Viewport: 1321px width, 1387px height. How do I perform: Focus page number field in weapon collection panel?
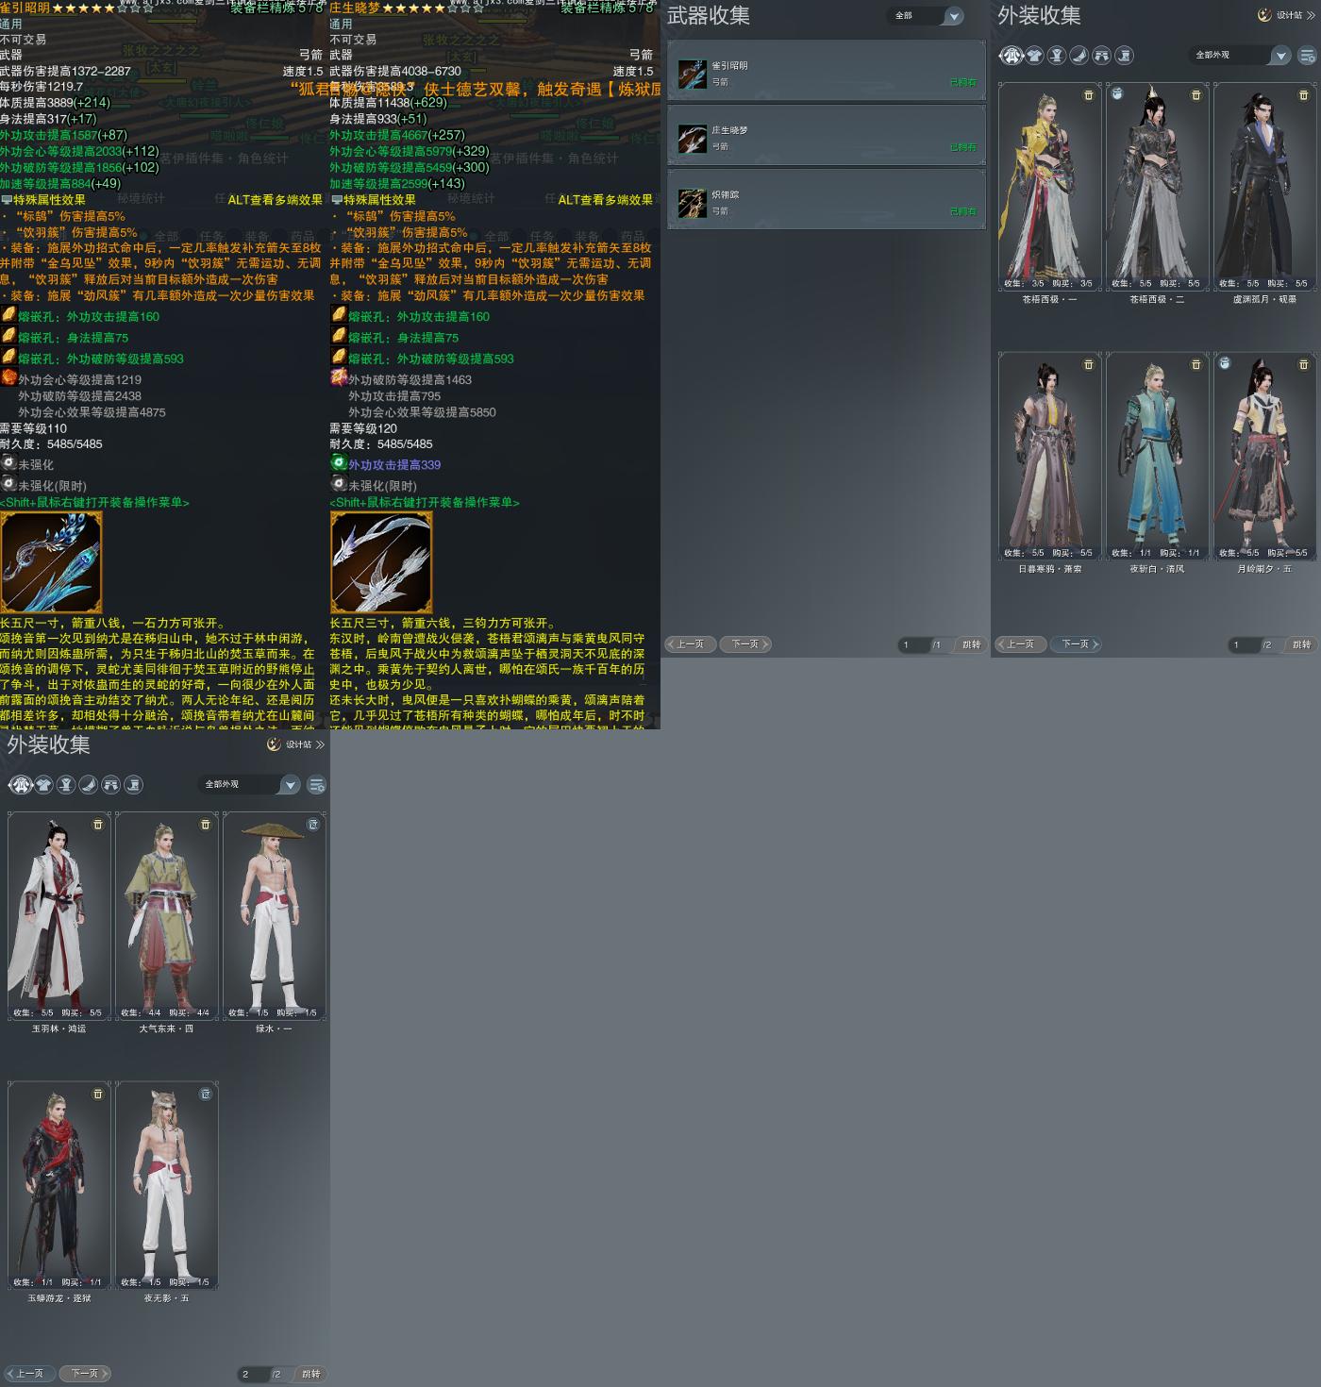(x=913, y=645)
